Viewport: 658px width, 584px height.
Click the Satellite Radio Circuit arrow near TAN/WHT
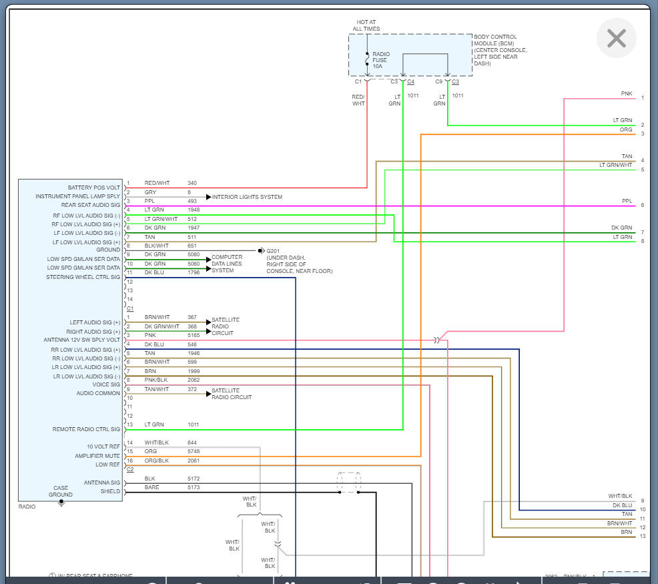click(x=209, y=394)
